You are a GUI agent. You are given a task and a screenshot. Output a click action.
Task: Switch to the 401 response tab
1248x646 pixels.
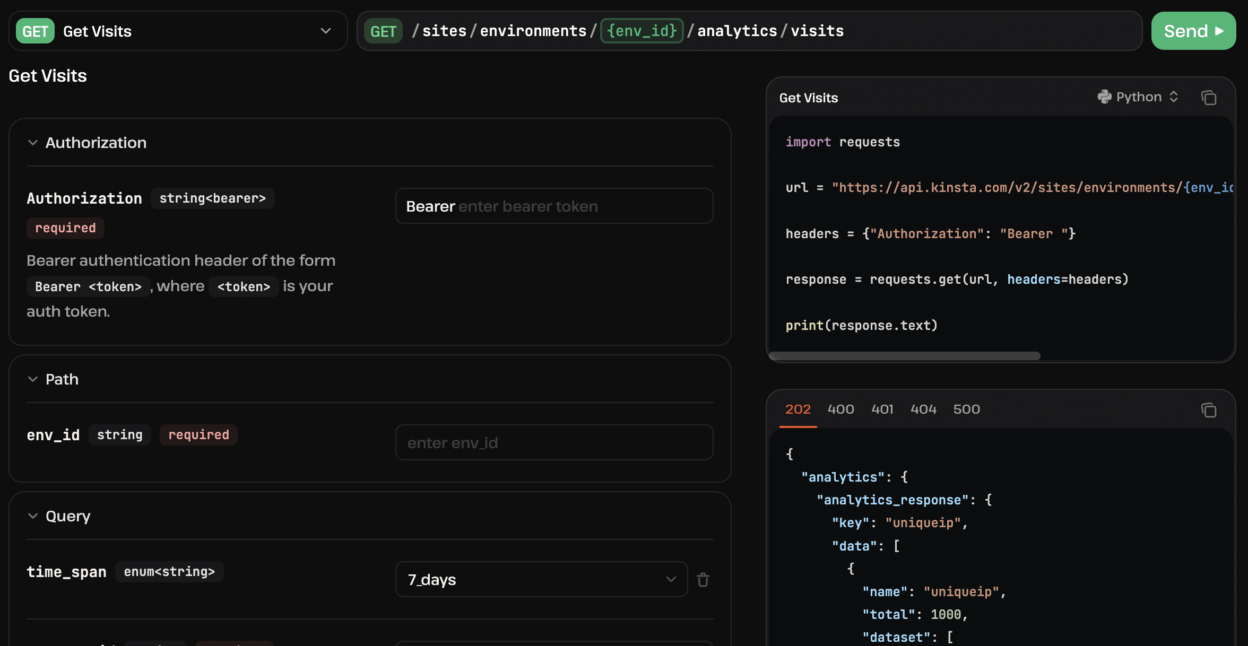(882, 409)
